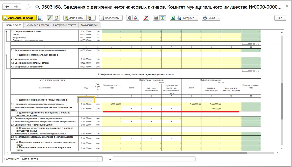Add the report to favorites with the star

[29, 7]
